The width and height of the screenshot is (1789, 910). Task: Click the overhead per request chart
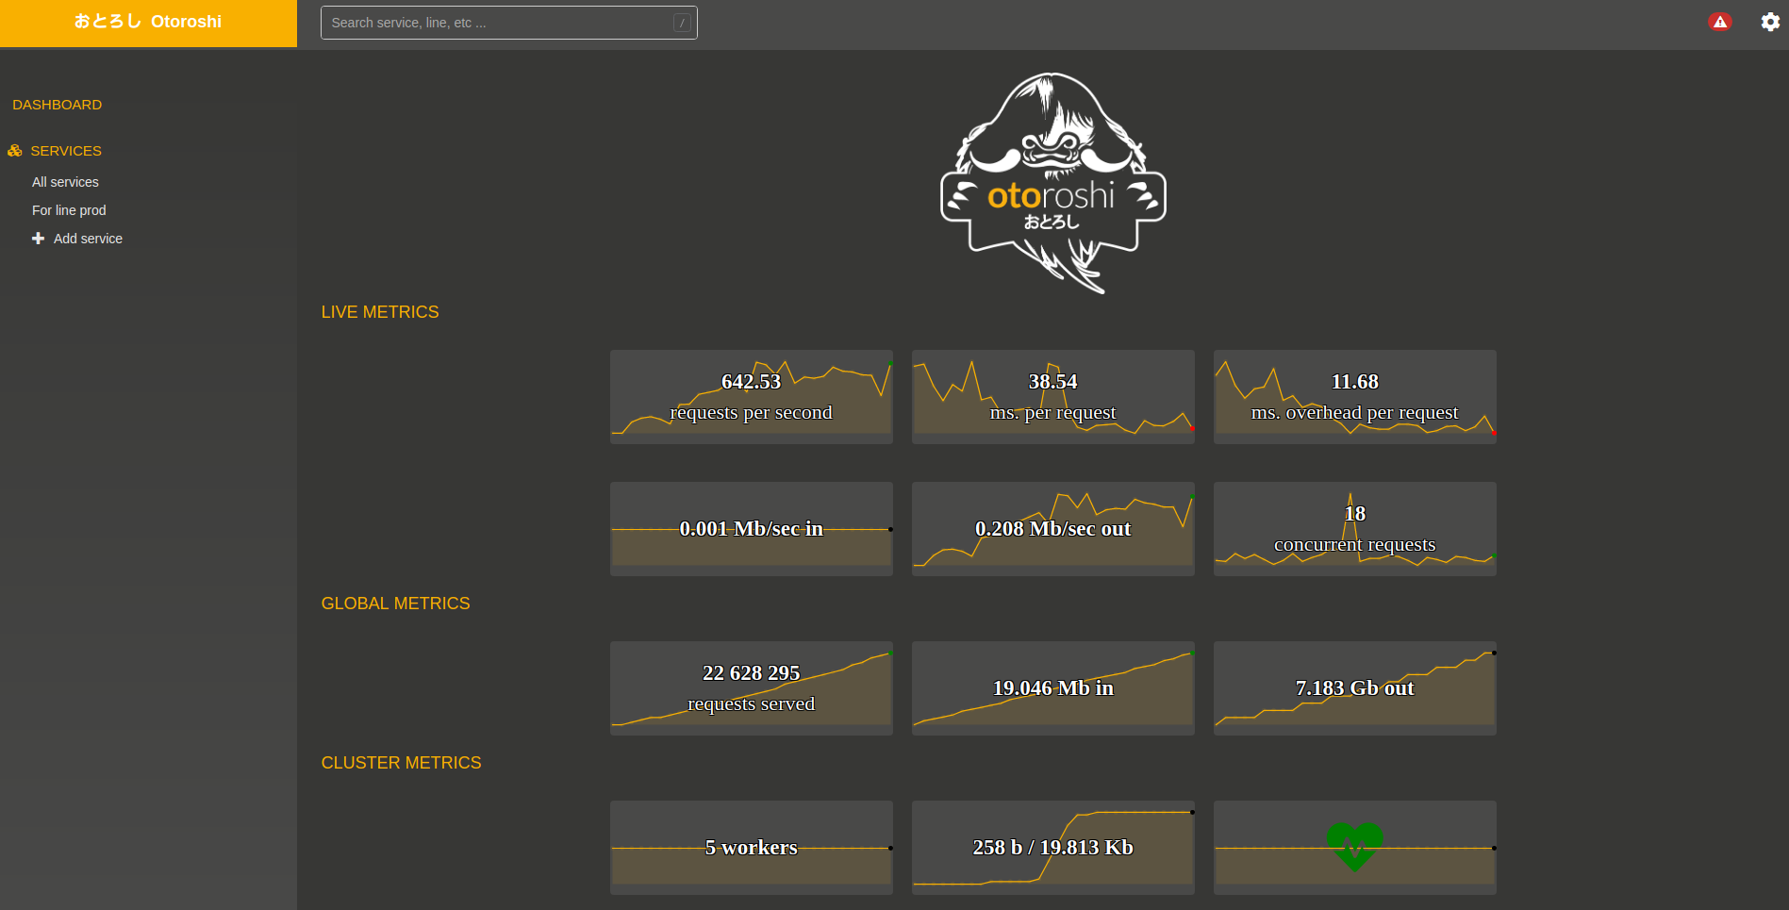[1354, 397]
